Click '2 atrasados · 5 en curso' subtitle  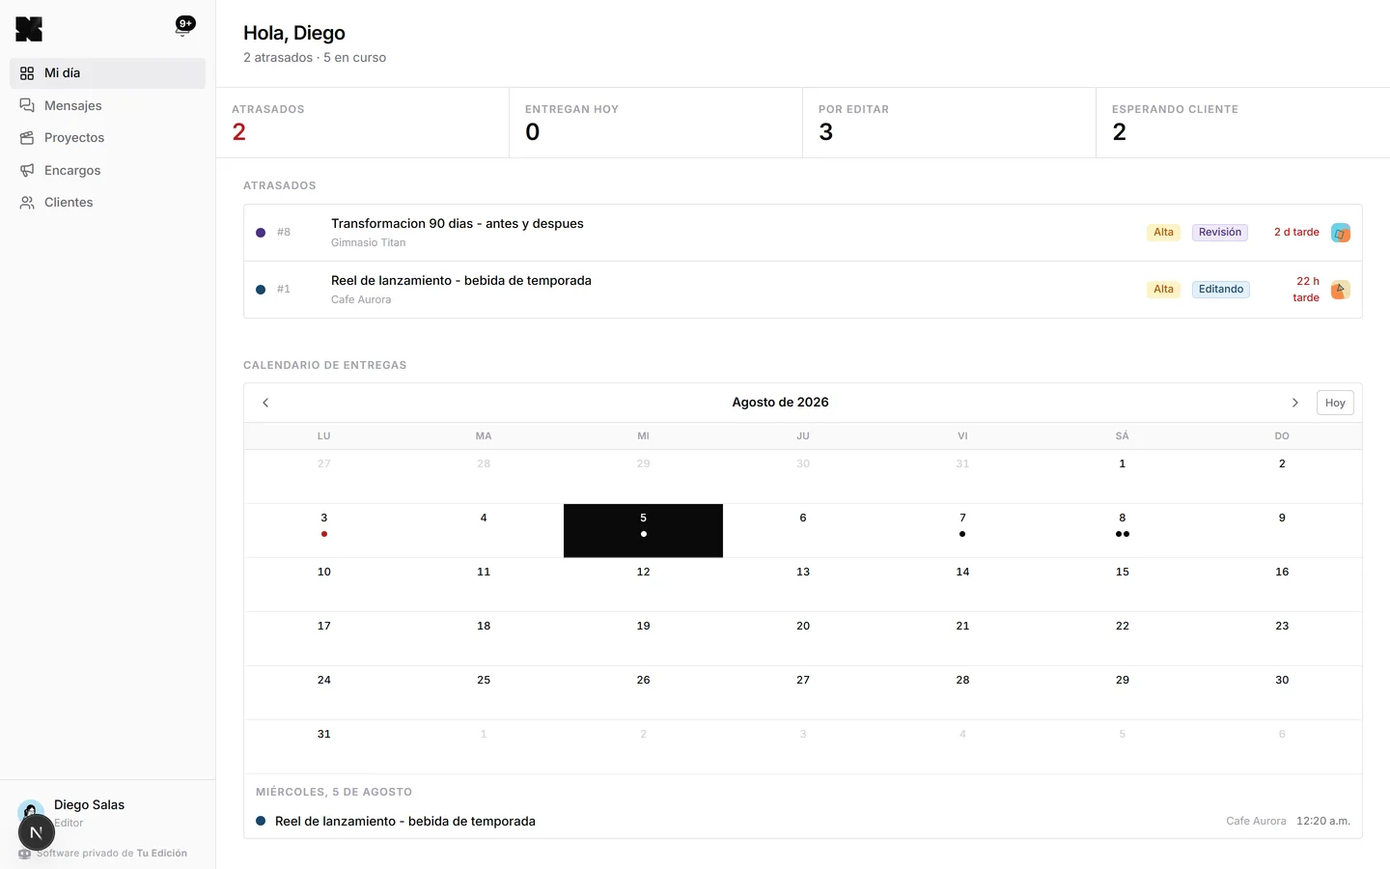(x=315, y=58)
